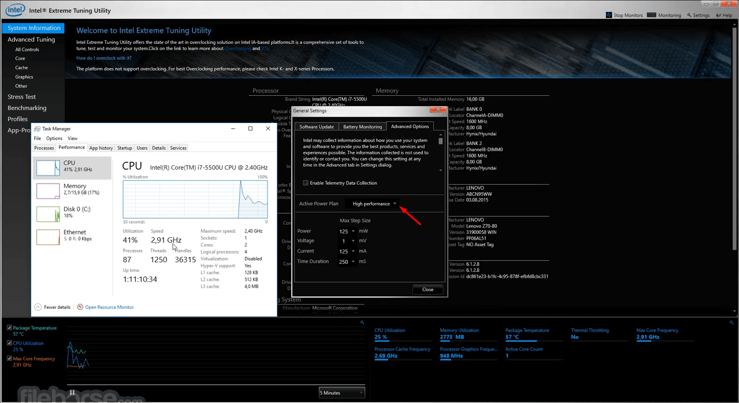739x403 pixels.
Task: Select the Memory graph in Task Manager
Action: point(48,191)
